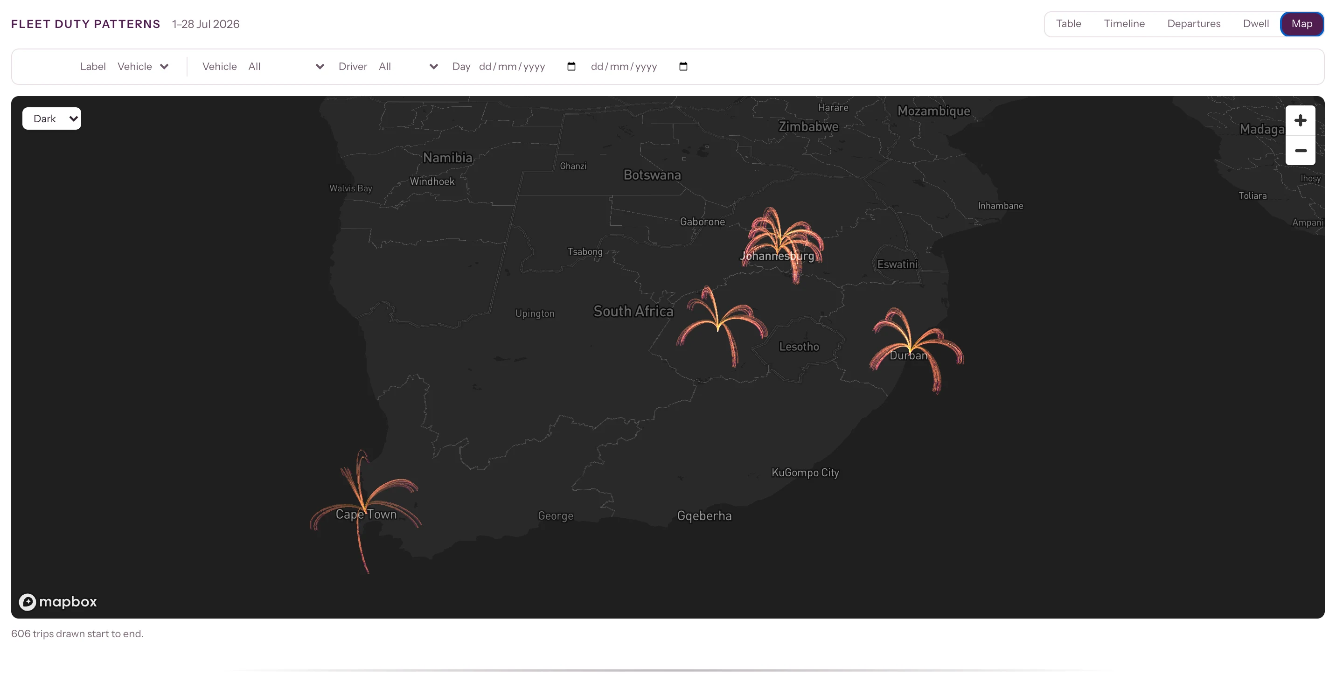Open the Vehicle filter dropdown set to All
This screenshot has height=682, width=1336.
(286, 66)
